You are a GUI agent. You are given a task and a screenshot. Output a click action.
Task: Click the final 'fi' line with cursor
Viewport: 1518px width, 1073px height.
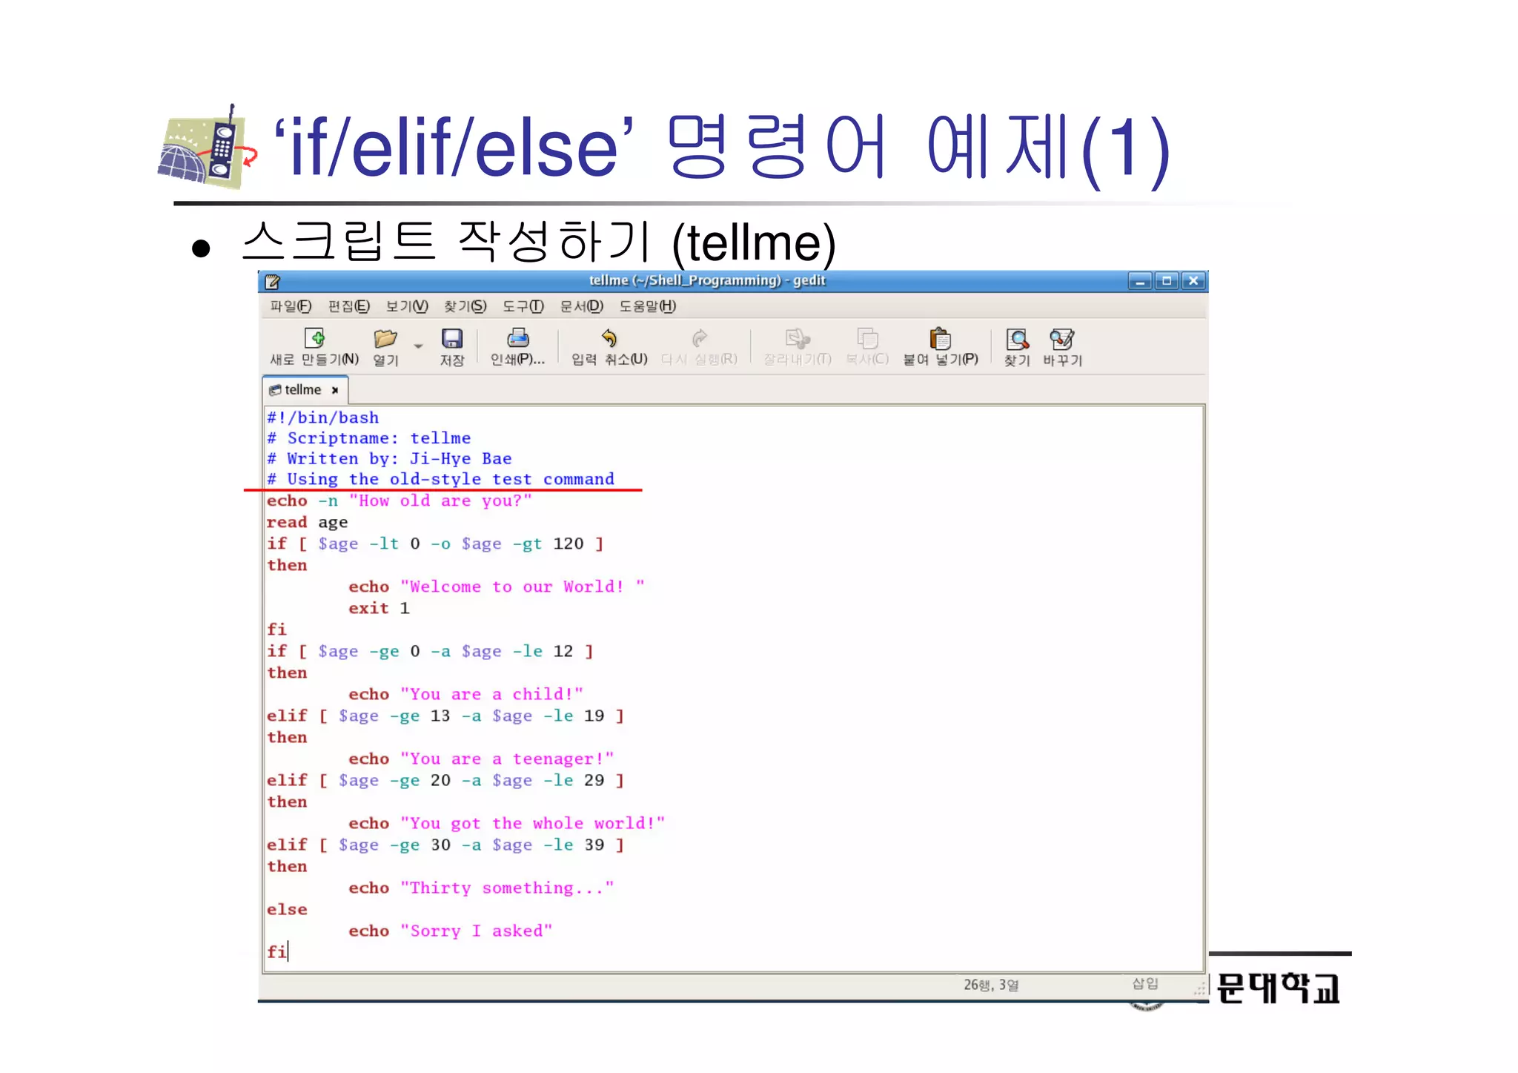[277, 952]
